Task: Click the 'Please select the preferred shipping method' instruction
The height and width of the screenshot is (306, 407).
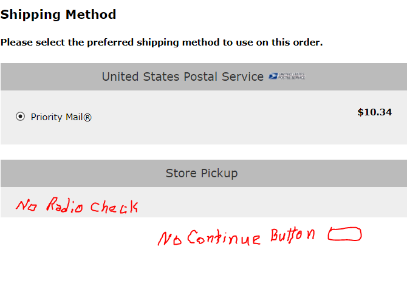Action: pos(162,42)
